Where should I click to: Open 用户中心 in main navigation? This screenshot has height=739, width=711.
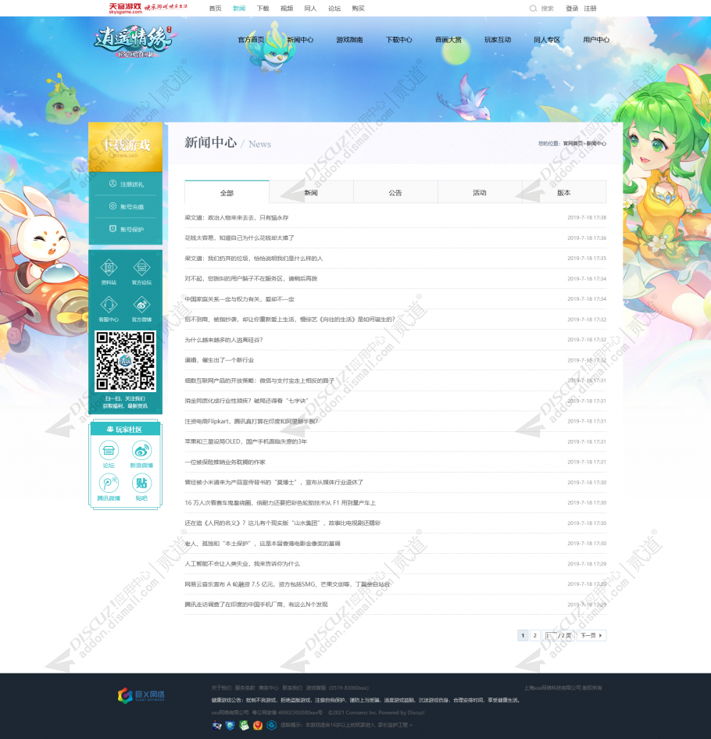tap(596, 40)
